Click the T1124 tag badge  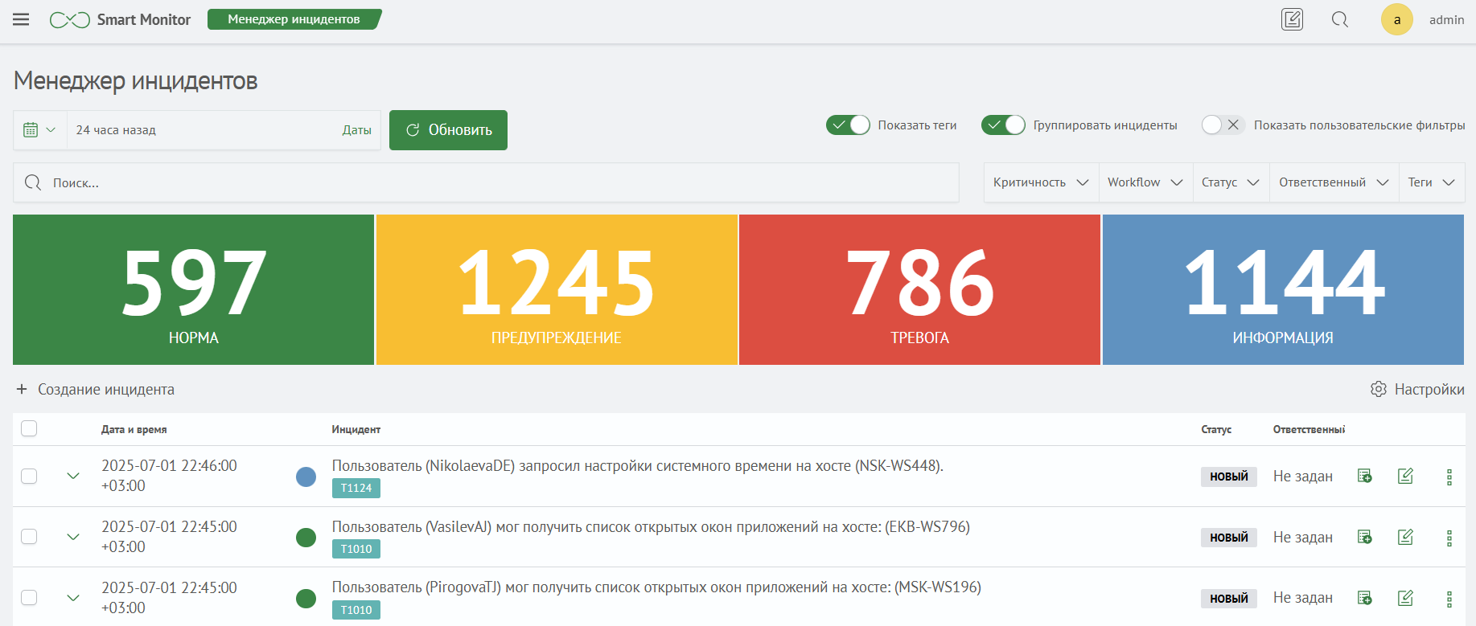point(356,488)
